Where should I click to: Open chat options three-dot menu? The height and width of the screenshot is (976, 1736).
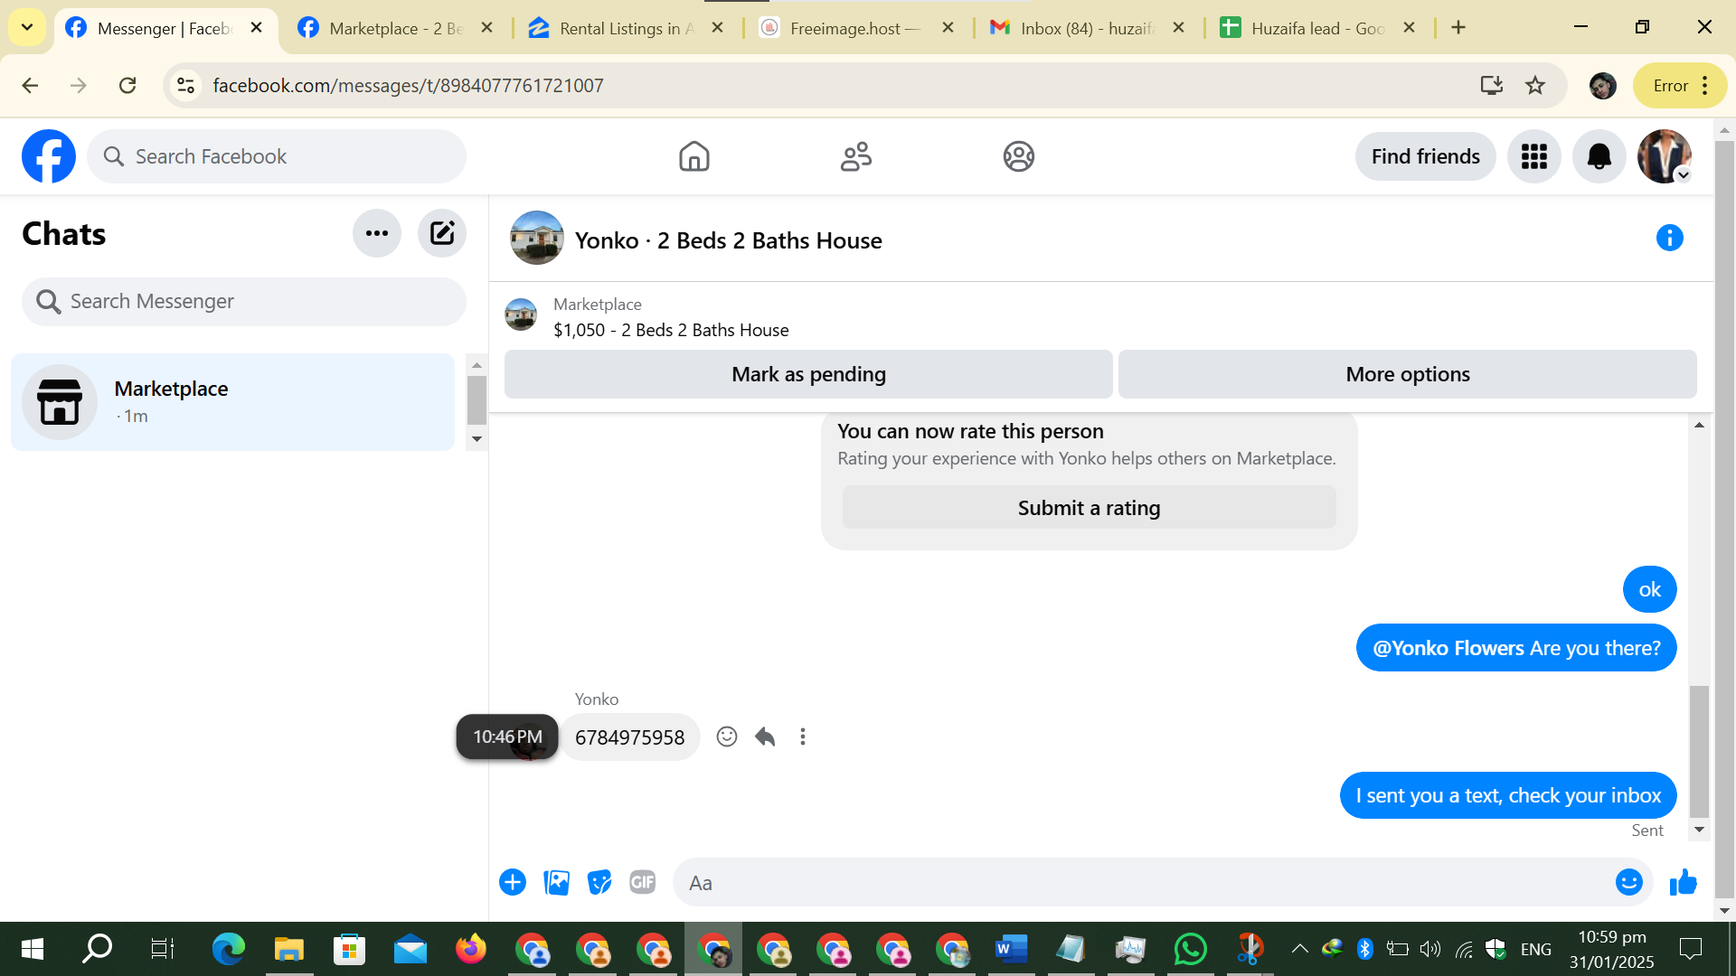click(377, 233)
